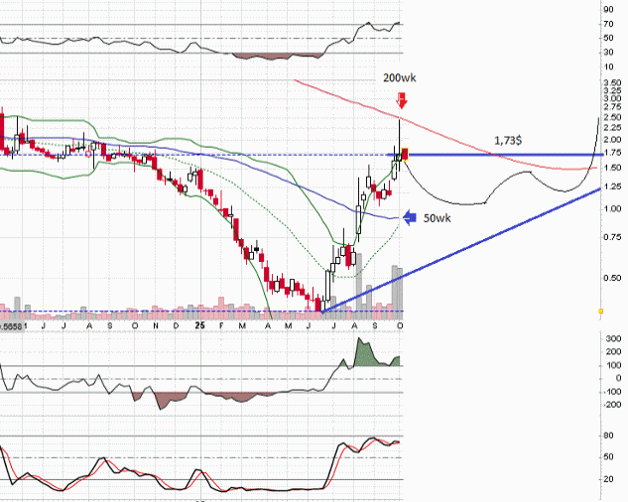
Task: Click the lowest candlestick at the June bottom
Action: coord(319,301)
